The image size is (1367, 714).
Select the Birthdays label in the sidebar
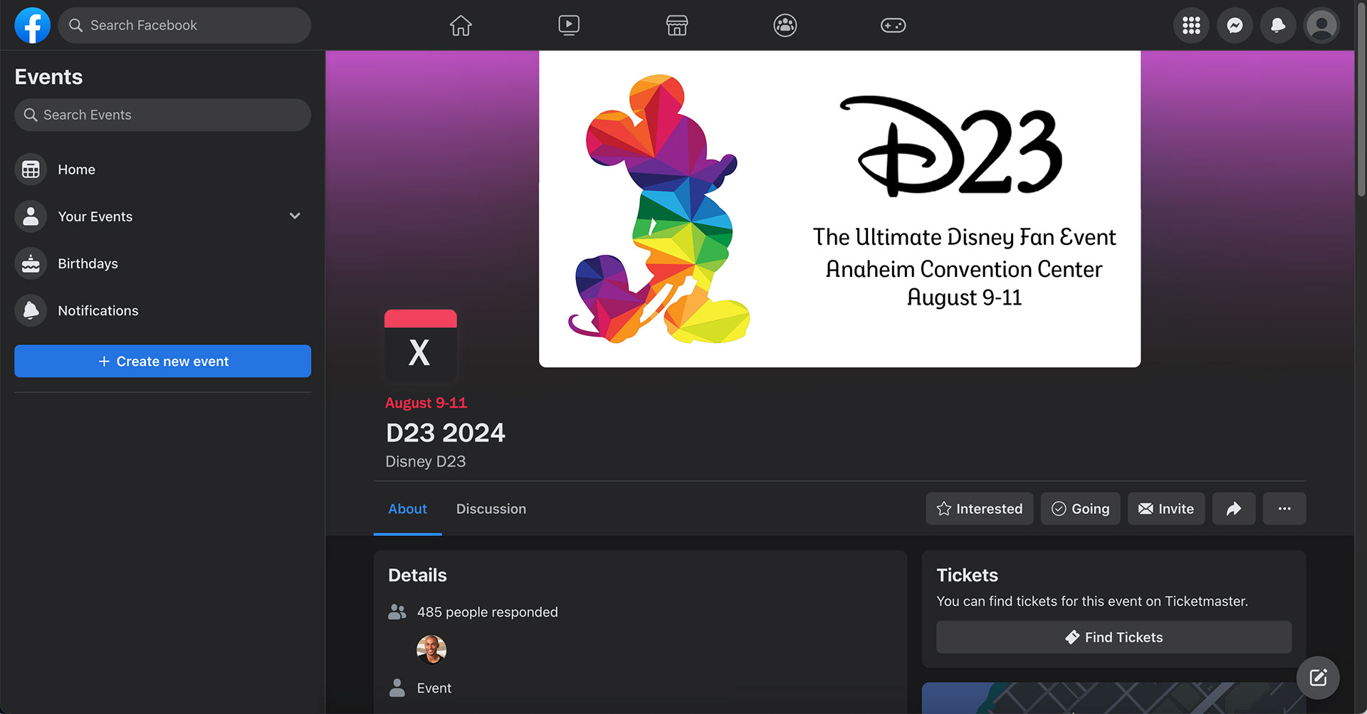pyautogui.click(x=88, y=263)
